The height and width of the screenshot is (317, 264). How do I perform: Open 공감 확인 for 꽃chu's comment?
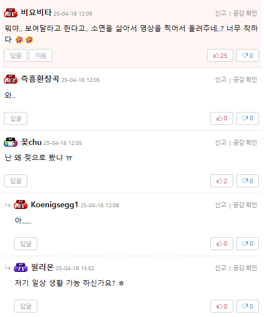(245, 143)
